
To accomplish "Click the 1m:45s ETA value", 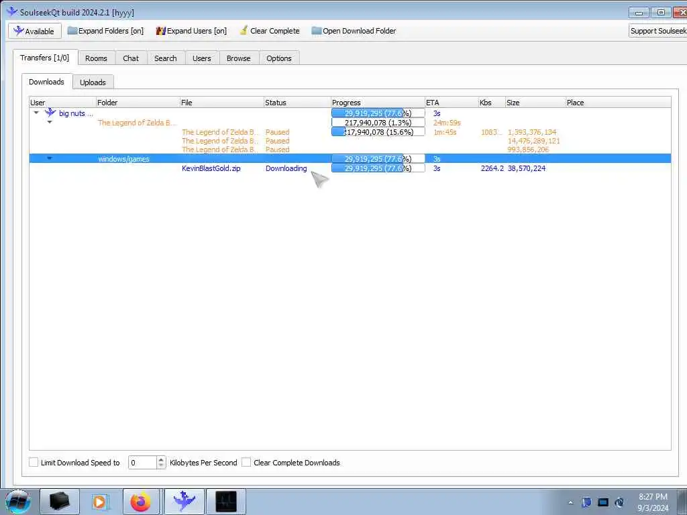I will coord(445,132).
